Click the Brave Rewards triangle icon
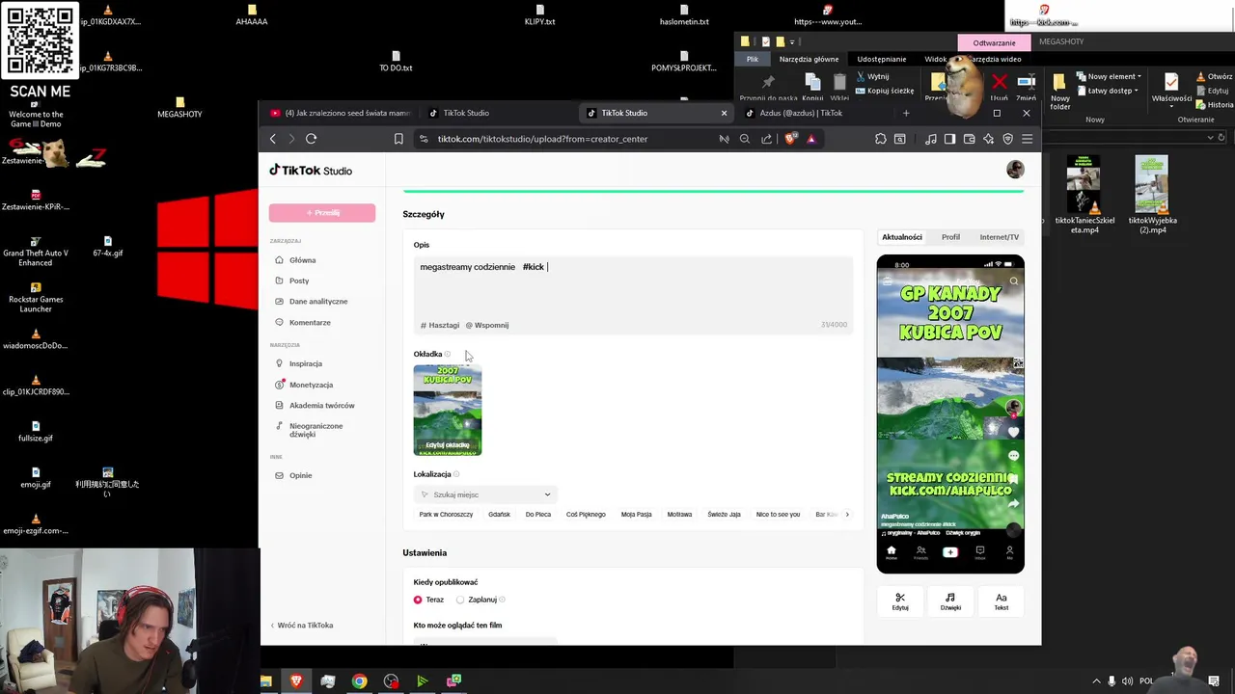The width and height of the screenshot is (1235, 694). (x=811, y=139)
